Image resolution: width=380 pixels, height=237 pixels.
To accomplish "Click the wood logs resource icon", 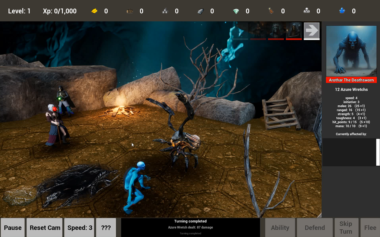I will pyautogui.click(x=129, y=11).
